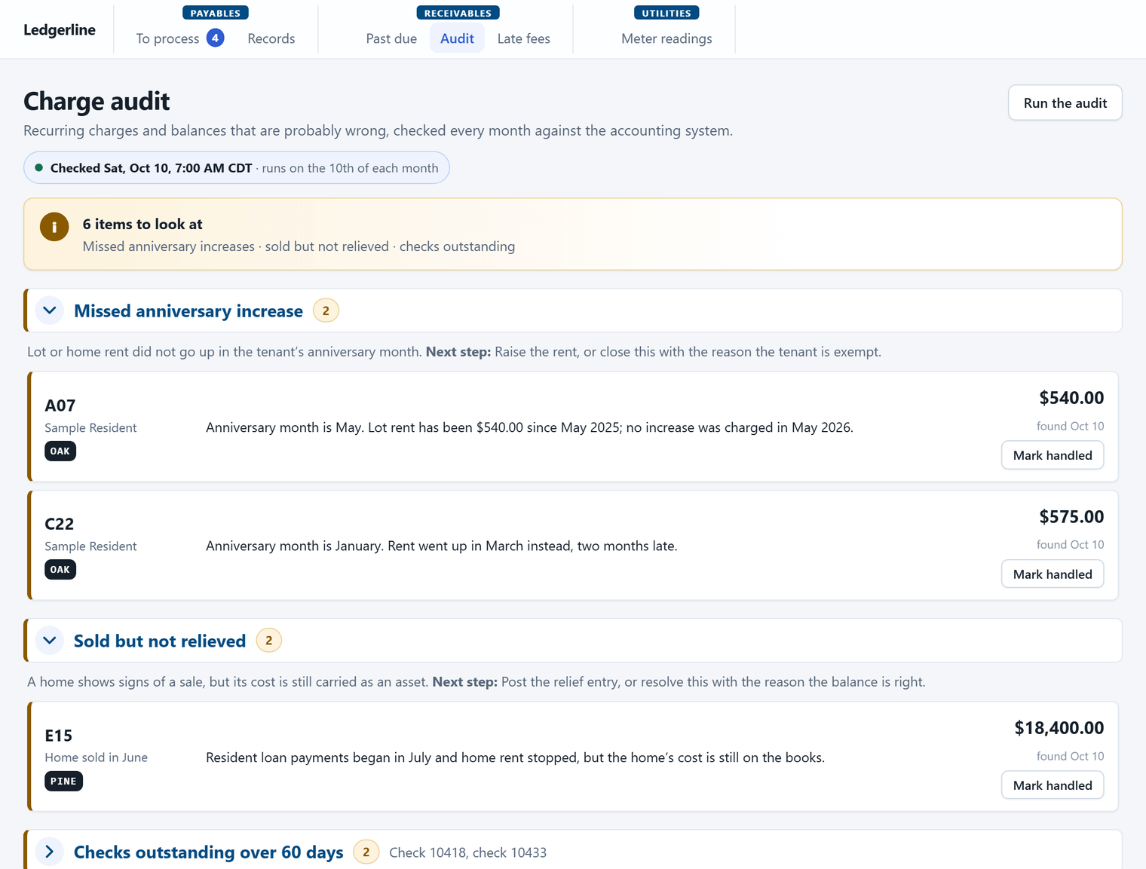This screenshot has height=869, width=1146.
Task: Mark lot C22 as handled
Action: coord(1053,574)
